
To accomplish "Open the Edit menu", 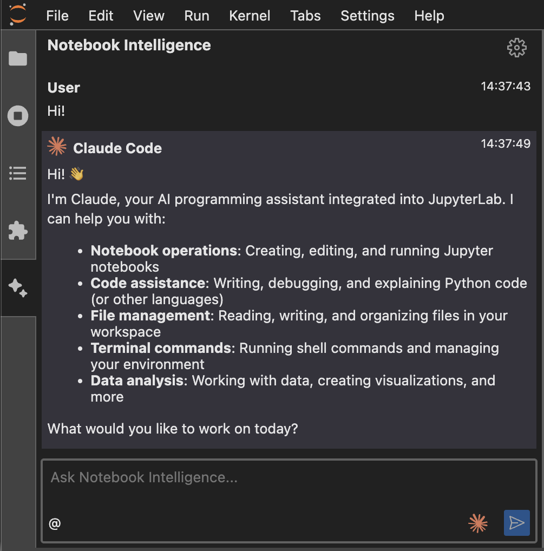I will pos(101,16).
